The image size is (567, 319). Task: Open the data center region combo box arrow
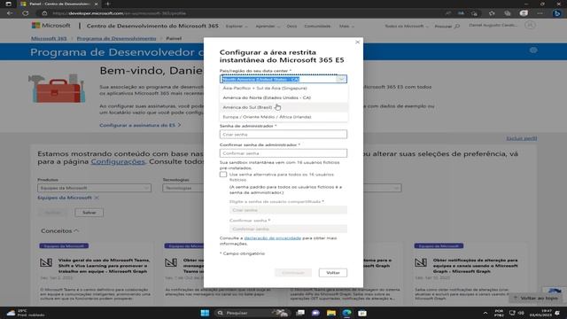(x=341, y=79)
